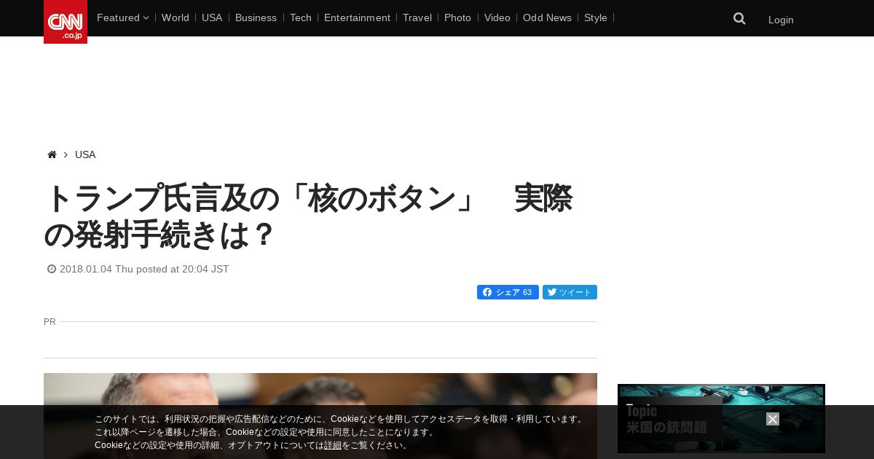Open the World section
Viewport: 874px width, 459px height.
point(176,17)
